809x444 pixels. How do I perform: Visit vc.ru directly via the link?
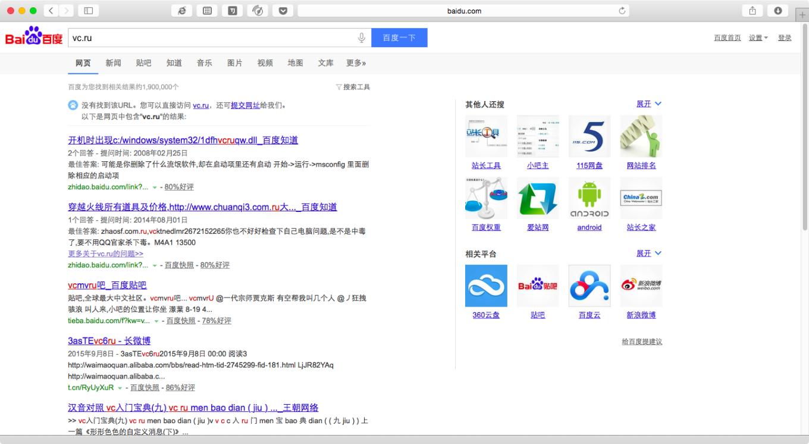200,105
